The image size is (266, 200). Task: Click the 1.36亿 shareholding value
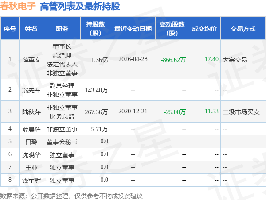(100, 60)
